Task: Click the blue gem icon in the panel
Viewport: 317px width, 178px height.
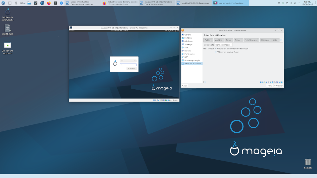Action: click(x=61, y=3)
